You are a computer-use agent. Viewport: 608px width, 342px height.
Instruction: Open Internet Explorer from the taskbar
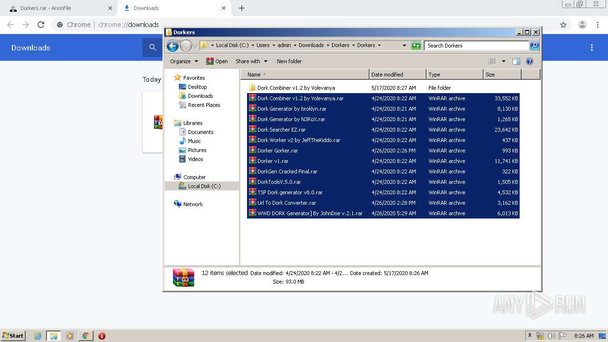pos(38,336)
